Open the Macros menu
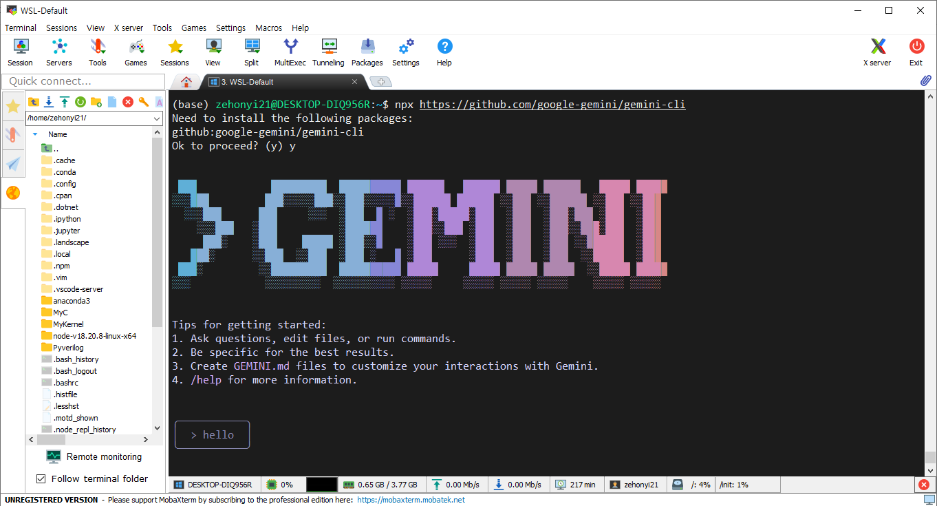937x506 pixels. pyautogui.click(x=268, y=28)
